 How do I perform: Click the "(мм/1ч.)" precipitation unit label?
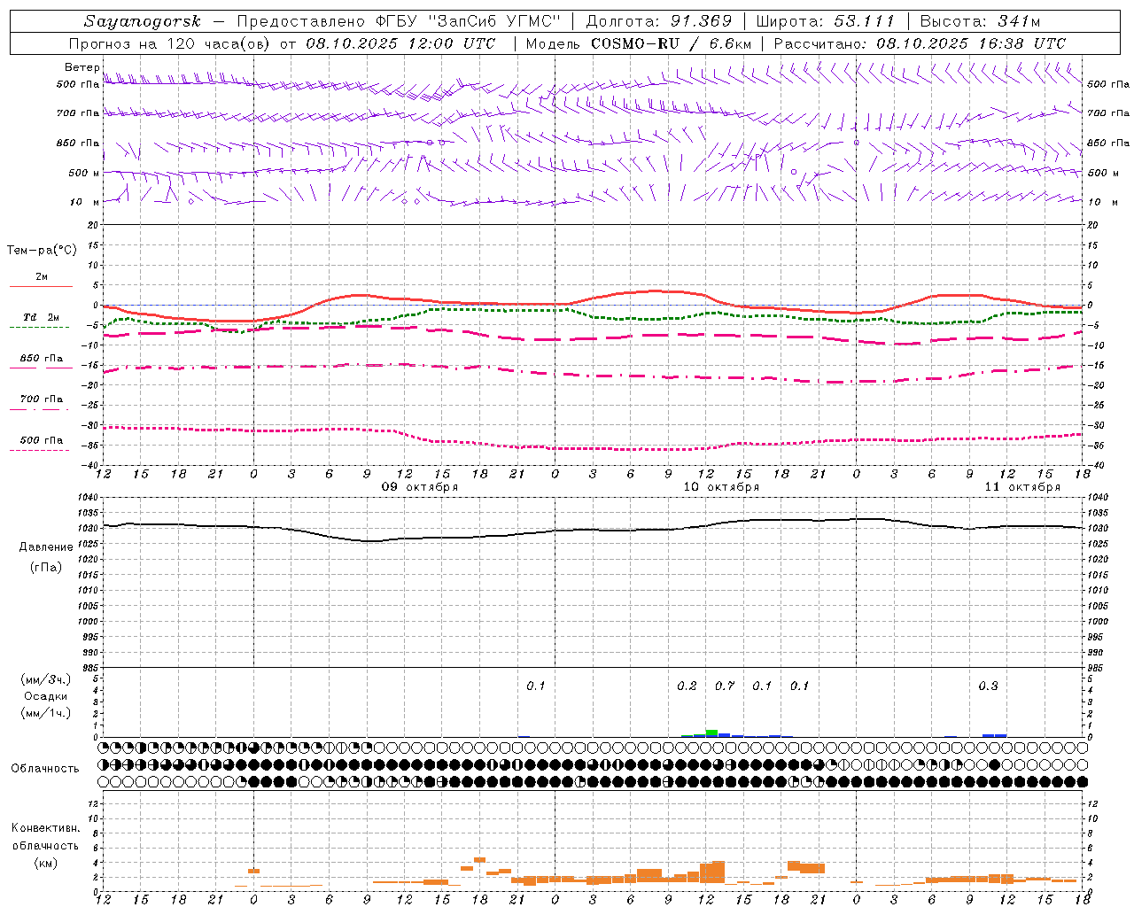click(x=46, y=713)
